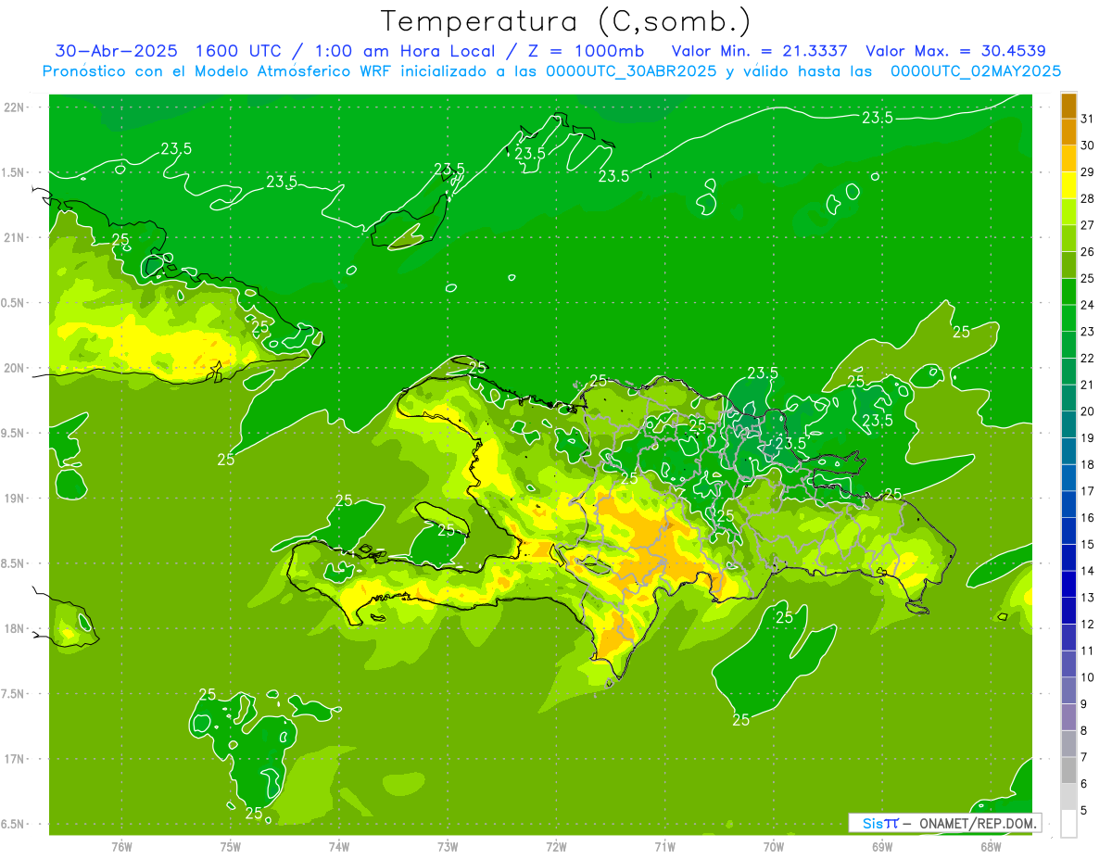Select the teal swatch between 19 and 20

pos(1068,424)
